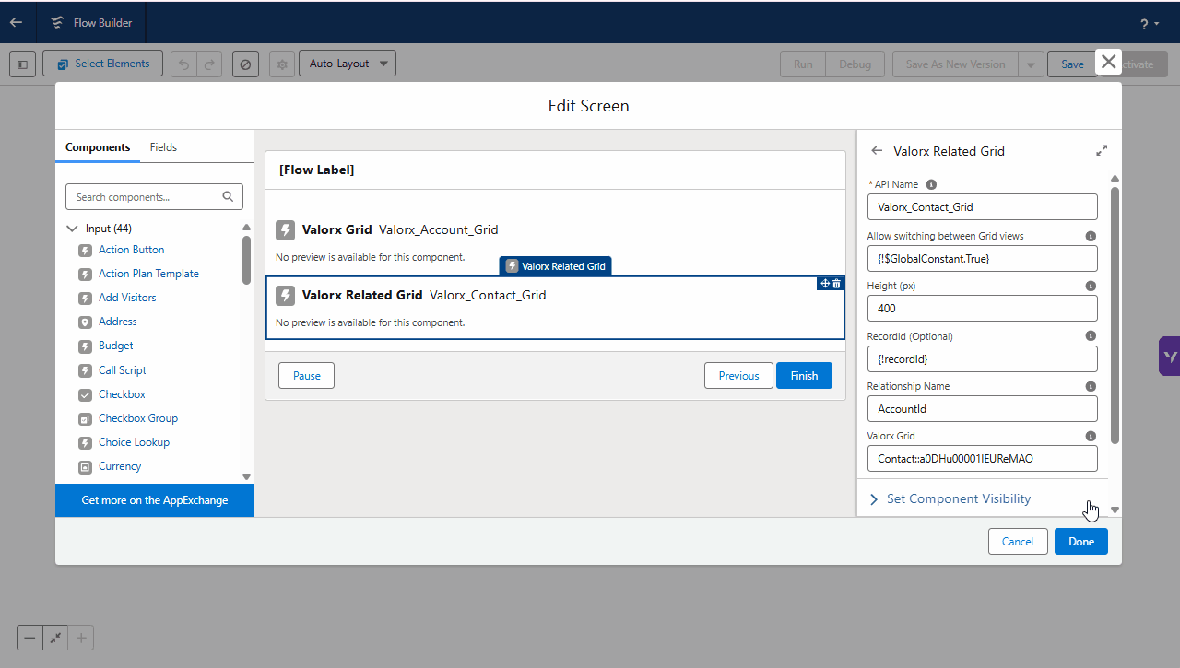Click the search magnifier in components box
Viewport: 1180px width, 668px height.
(229, 196)
